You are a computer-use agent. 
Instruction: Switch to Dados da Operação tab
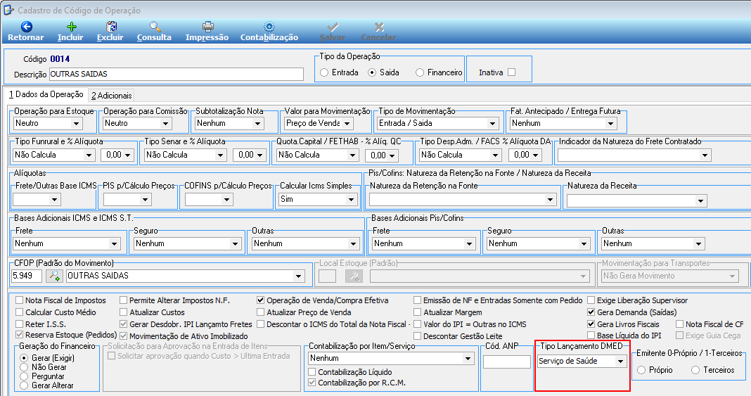point(46,94)
